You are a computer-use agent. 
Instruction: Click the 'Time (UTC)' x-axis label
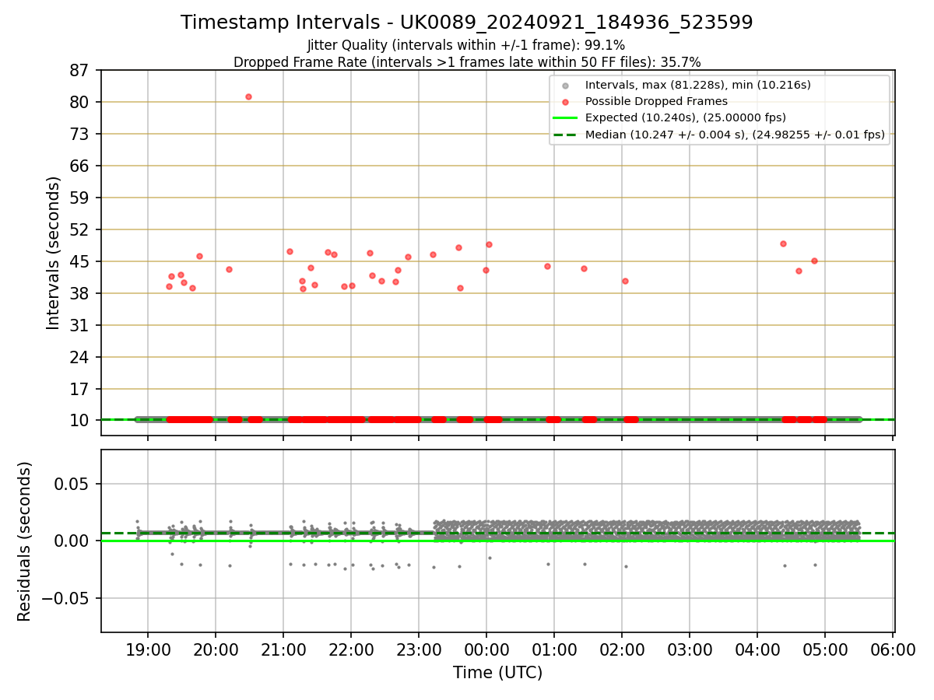497,673
